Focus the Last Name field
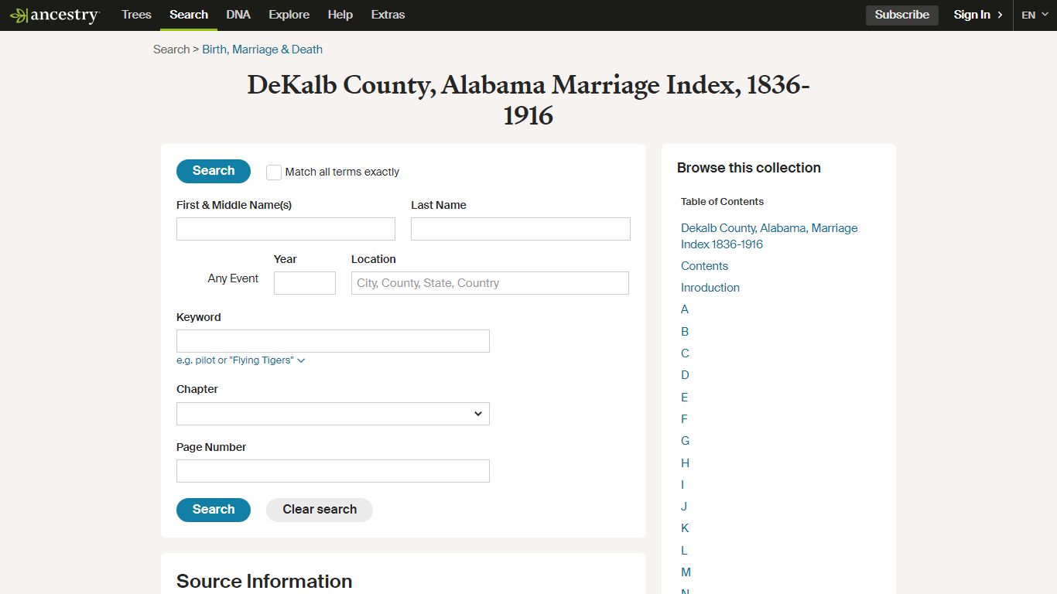Screen dimensions: 1057x594 point(521,229)
